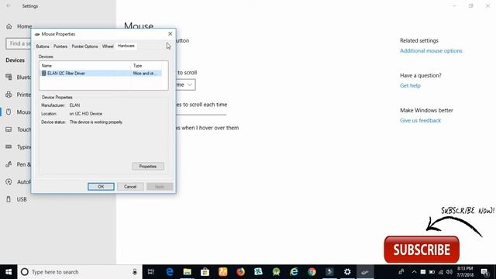Launch Google Chrome from the taskbar
The image size is (496, 279).
pyautogui.click(x=312, y=272)
